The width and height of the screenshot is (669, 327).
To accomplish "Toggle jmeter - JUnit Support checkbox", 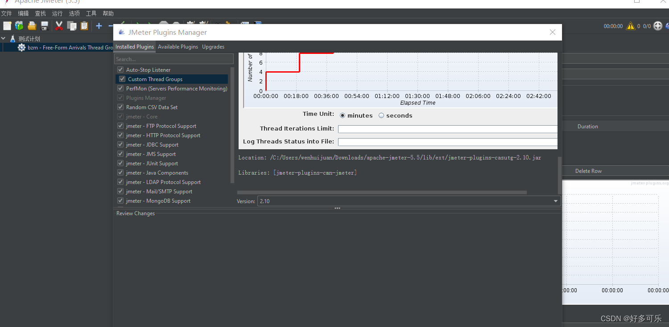I will [120, 163].
